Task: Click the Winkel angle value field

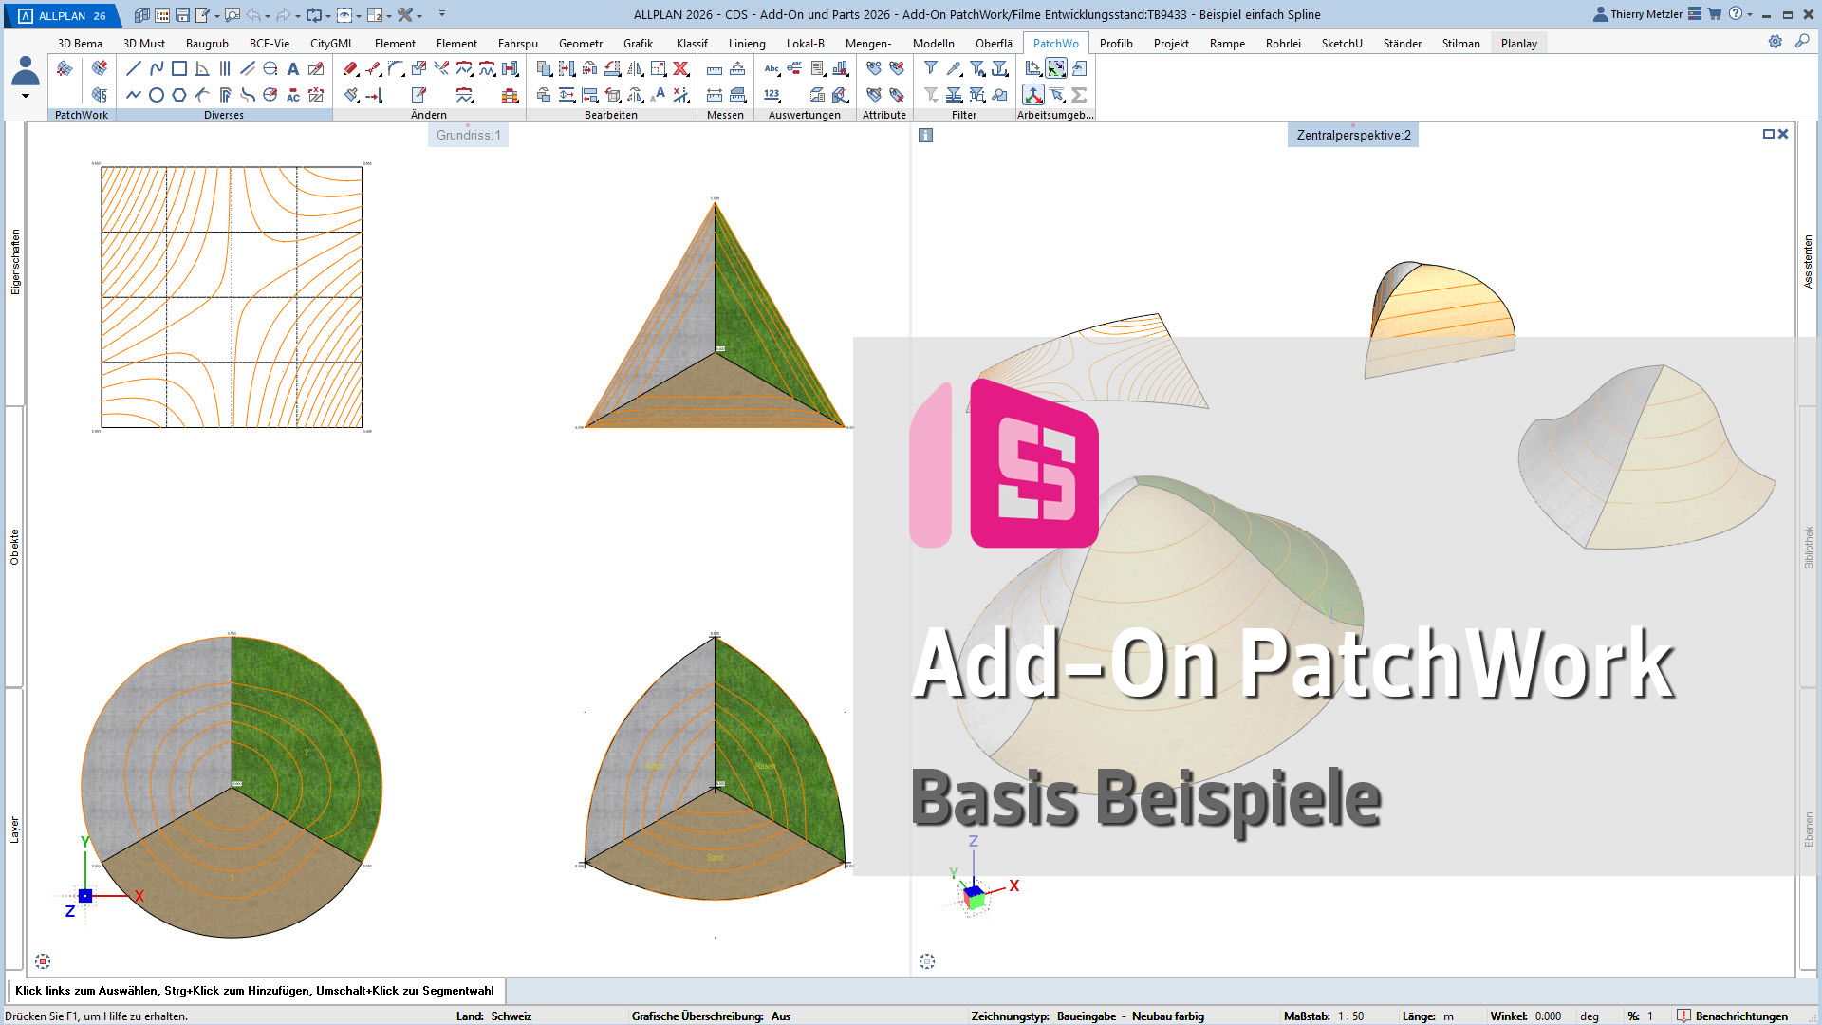Action: coord(1548,1016)
